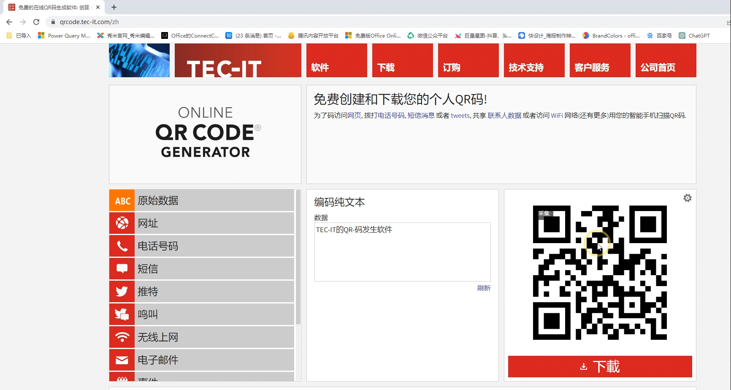This screenshot has height=390, width=731.
Task: Open Power Query bookmark
Action: coord(64,36)
